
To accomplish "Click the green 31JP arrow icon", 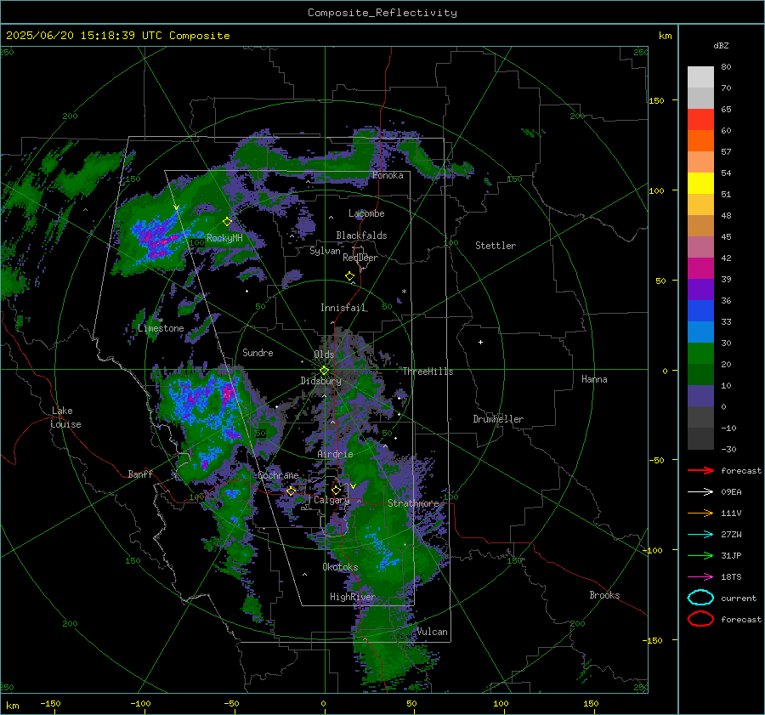I will 700,555.
